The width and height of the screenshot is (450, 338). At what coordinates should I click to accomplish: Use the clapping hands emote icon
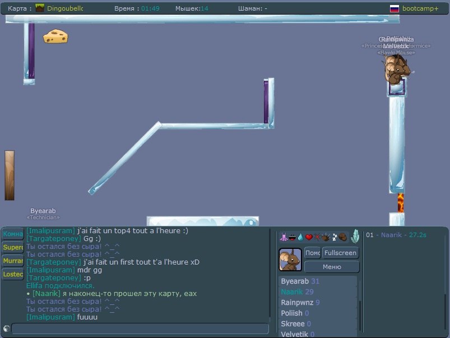[x=325, y=237]
